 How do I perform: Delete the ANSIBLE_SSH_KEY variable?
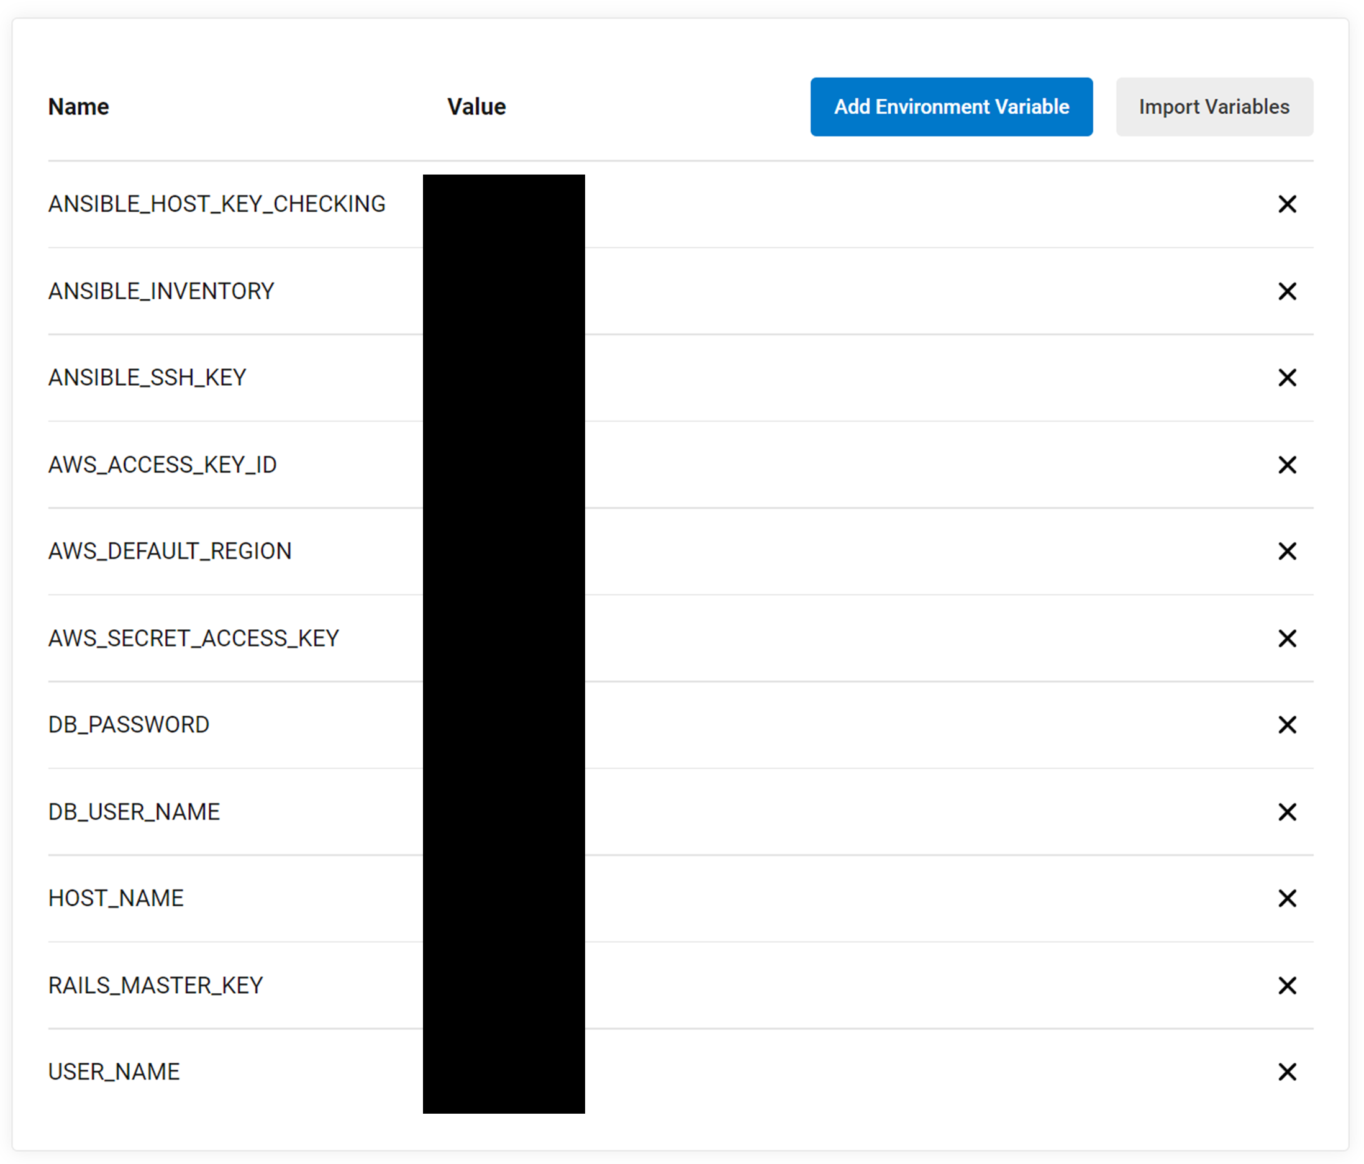point(1286,377)
